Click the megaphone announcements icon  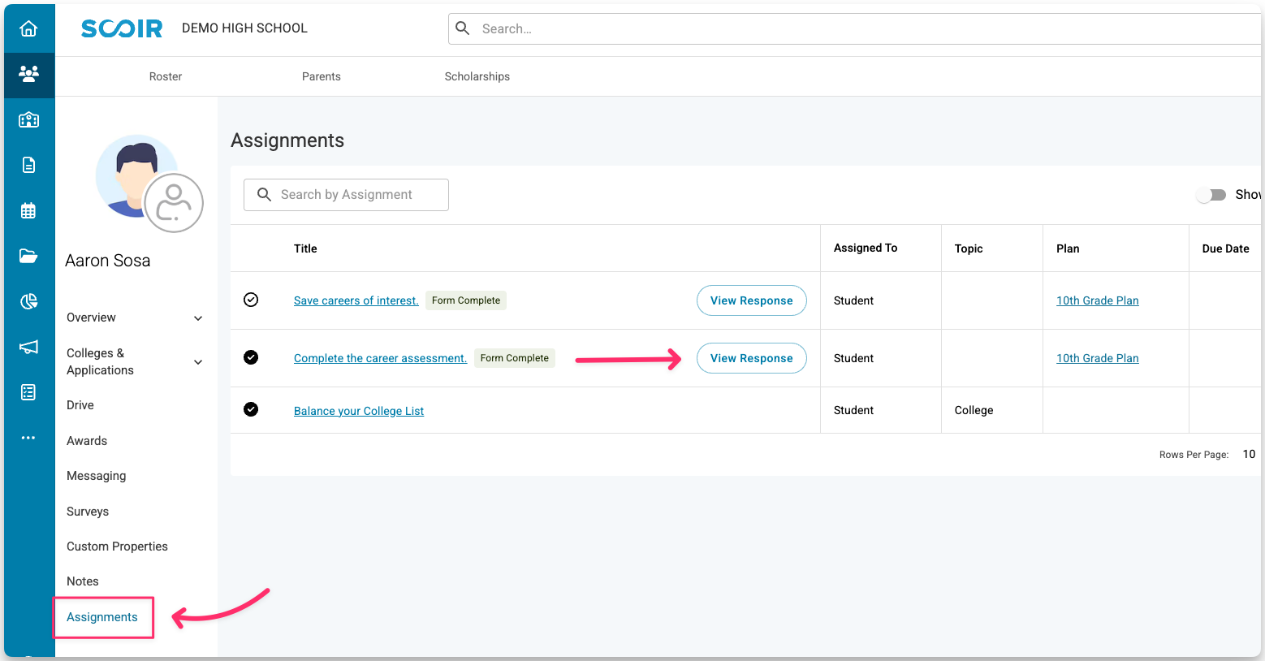(x=28, y=348)
